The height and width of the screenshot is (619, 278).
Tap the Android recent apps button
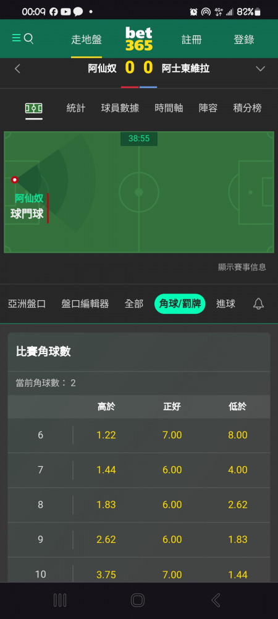point(60,600)
